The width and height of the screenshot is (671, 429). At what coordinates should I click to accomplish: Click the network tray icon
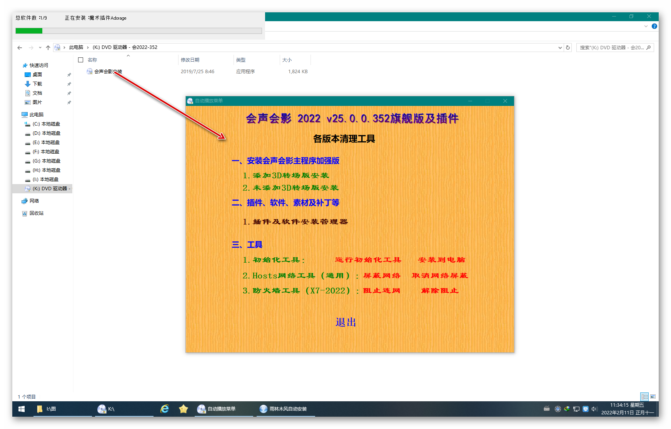tap(576, 409)
